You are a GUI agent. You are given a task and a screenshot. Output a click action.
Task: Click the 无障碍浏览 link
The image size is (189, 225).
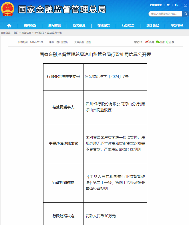point(156,5)
